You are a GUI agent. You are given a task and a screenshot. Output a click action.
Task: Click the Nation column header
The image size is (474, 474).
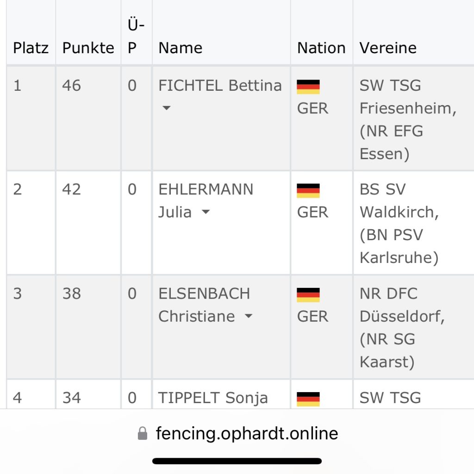321,48
